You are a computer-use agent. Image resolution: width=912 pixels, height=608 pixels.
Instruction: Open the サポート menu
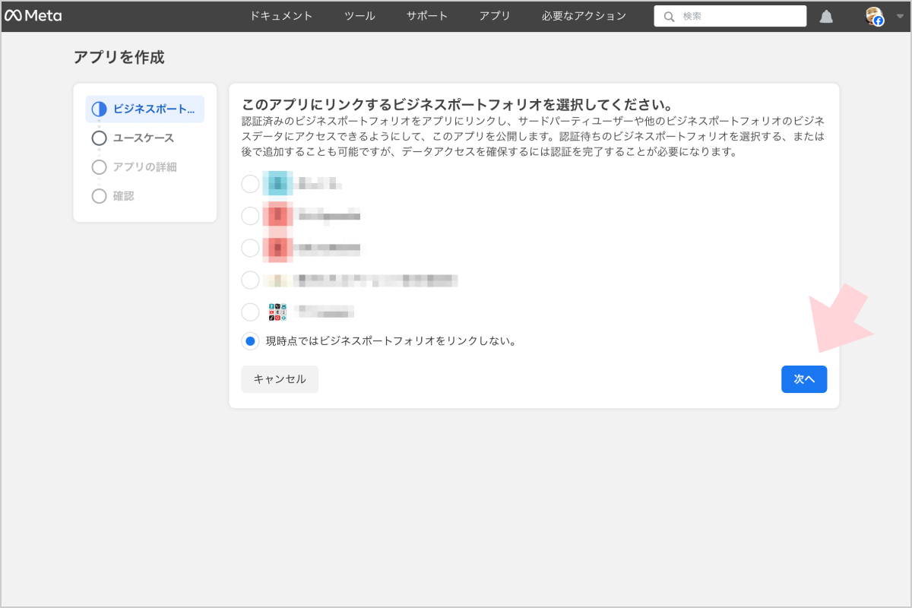[x=427, y=16]
